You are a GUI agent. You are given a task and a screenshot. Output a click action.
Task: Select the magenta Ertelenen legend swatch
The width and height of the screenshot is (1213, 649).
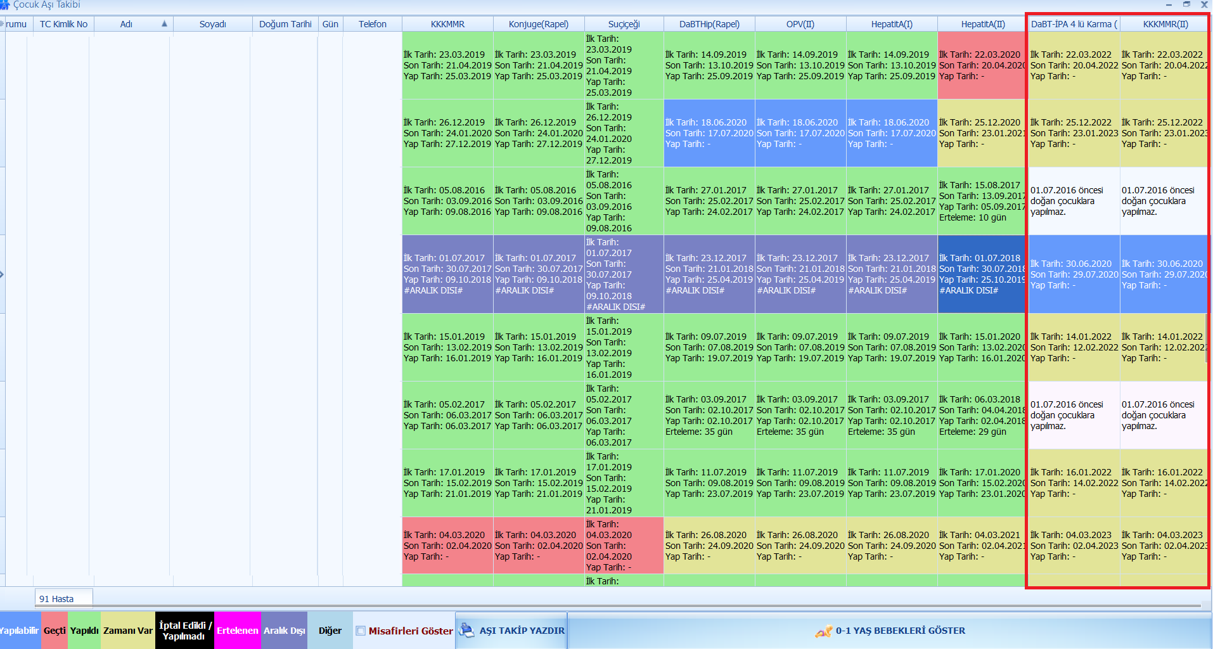(237, 631)
